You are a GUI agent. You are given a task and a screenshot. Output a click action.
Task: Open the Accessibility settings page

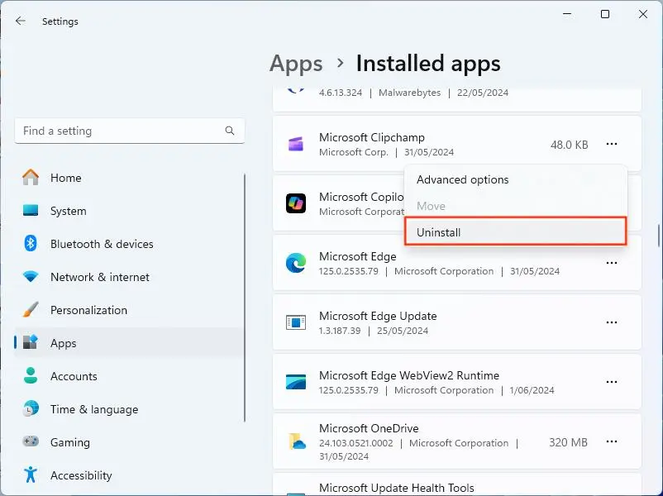coord(129,475)
